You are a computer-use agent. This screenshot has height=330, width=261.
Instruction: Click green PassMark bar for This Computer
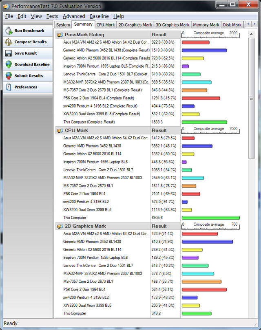coord(204,122)
